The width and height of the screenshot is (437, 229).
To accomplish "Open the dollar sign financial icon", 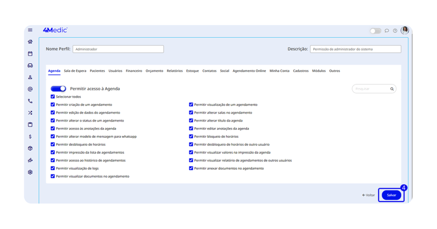I will click(x=30, y=137).
